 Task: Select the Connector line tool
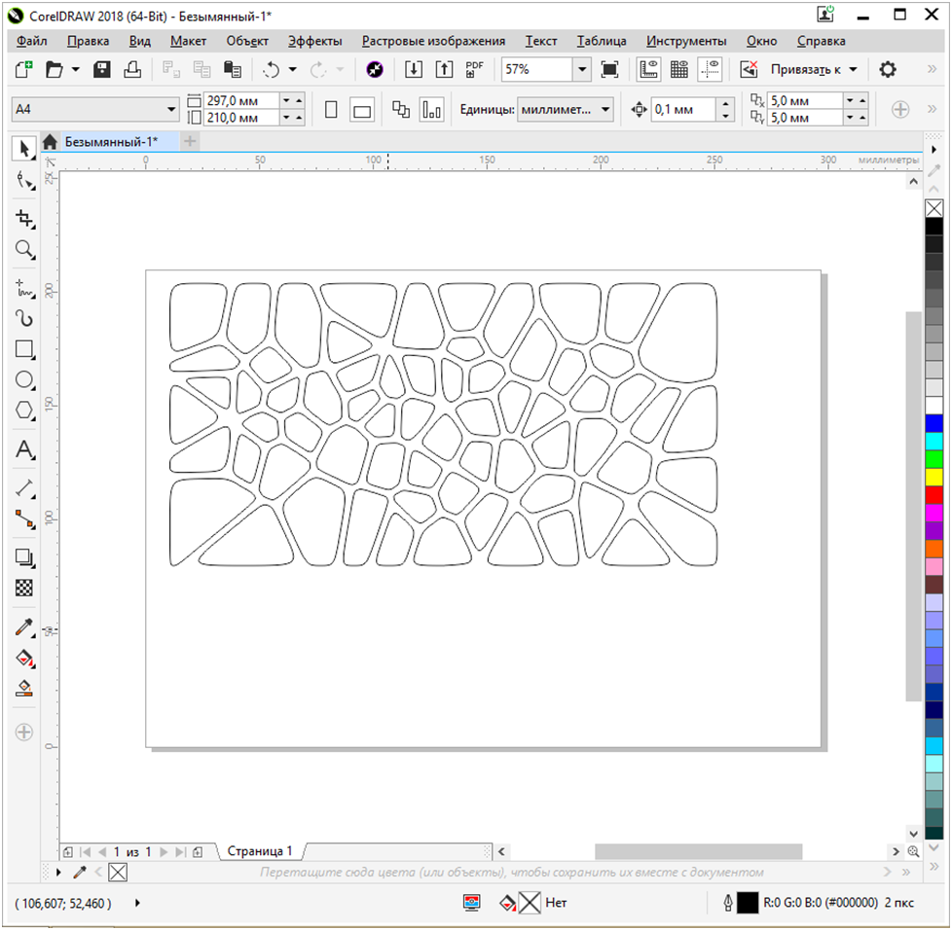[23, 519]
